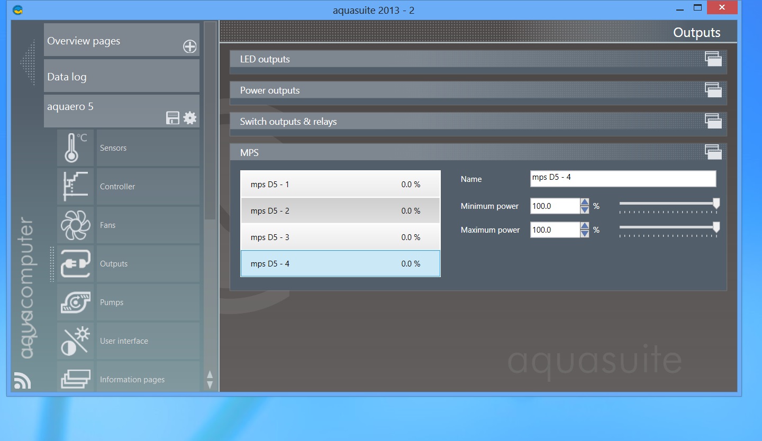
Task: Click the Name text field
Action: pyautogui.click(x=622, y=178)
